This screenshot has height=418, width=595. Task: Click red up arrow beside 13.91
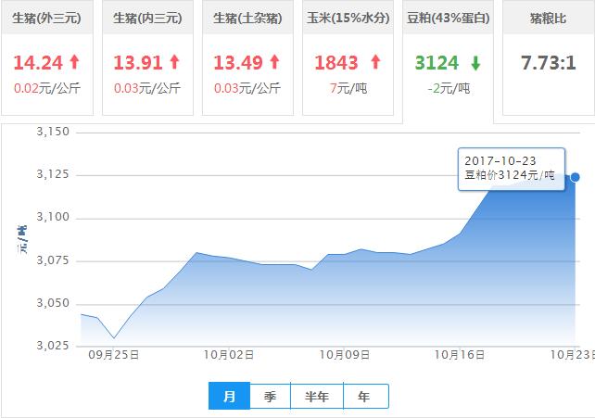click(174, 62)
